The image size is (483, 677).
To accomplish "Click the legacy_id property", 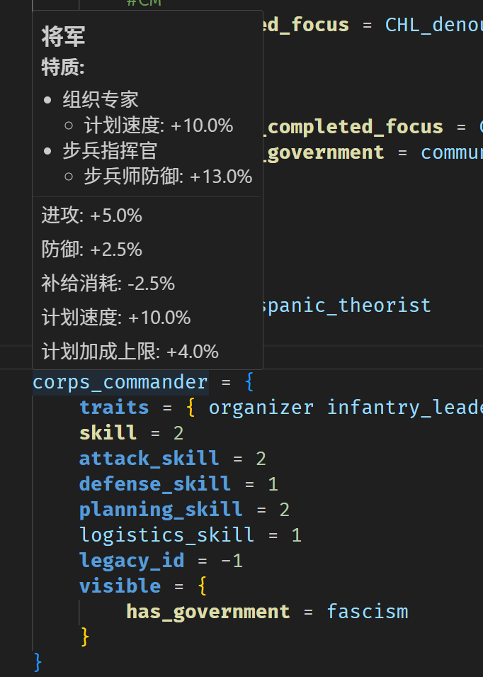I will (132, 561).
